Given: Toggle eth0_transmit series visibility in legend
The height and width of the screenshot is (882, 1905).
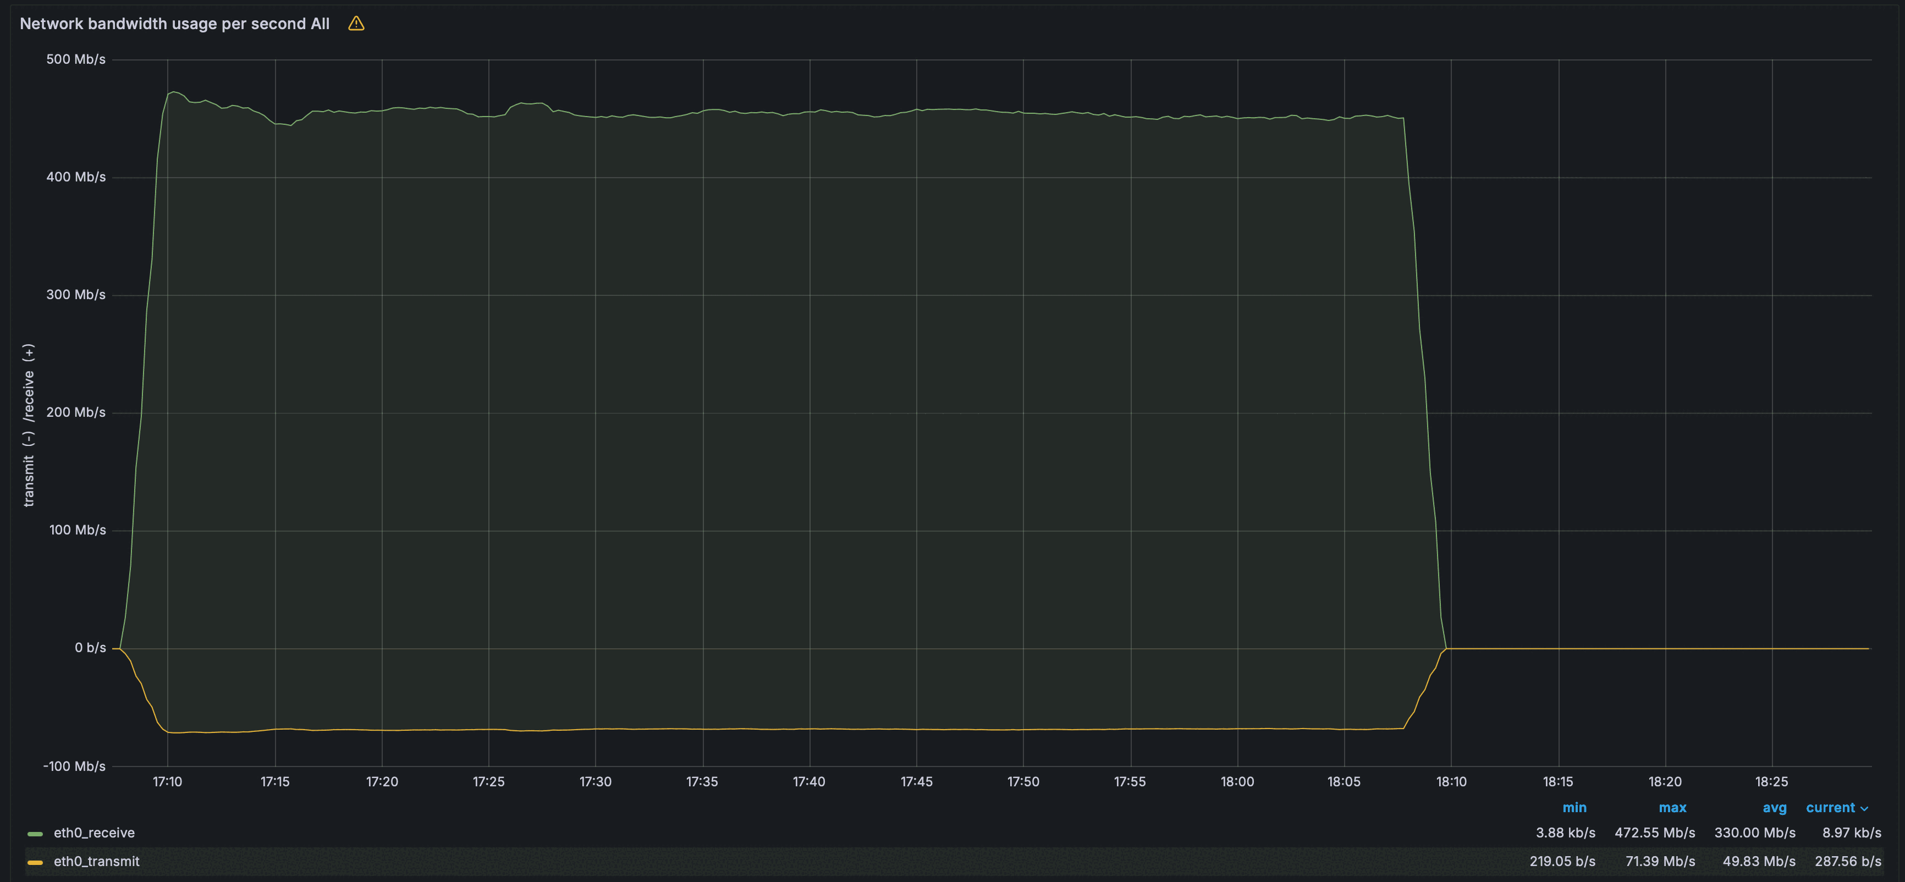Looking at the screenshot, I should [96, 862].
